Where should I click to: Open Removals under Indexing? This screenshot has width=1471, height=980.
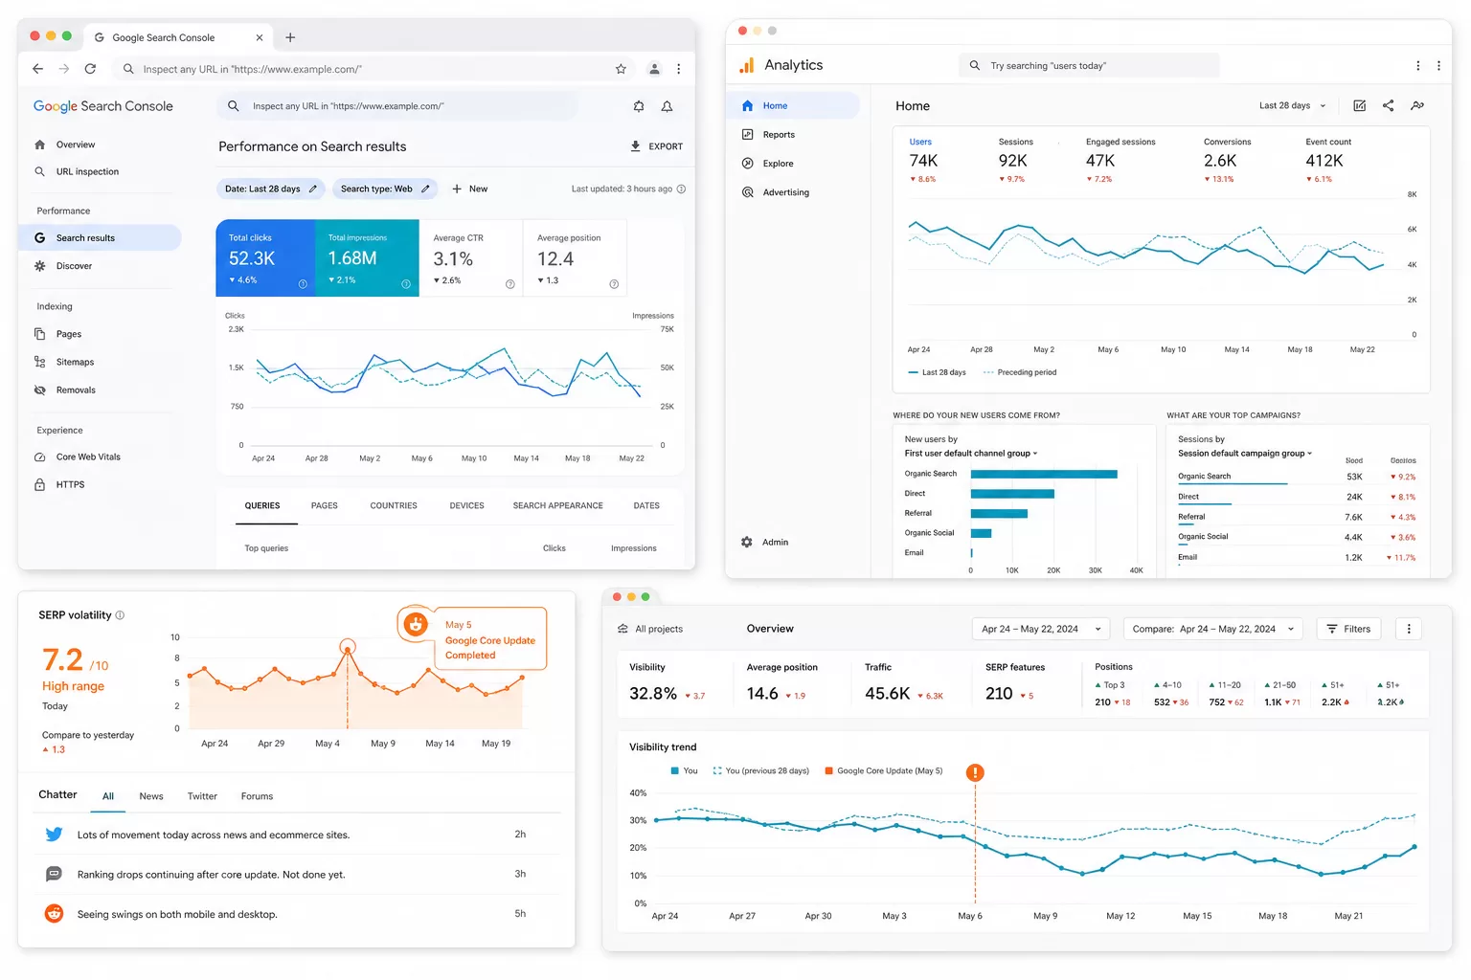[76, 390]
